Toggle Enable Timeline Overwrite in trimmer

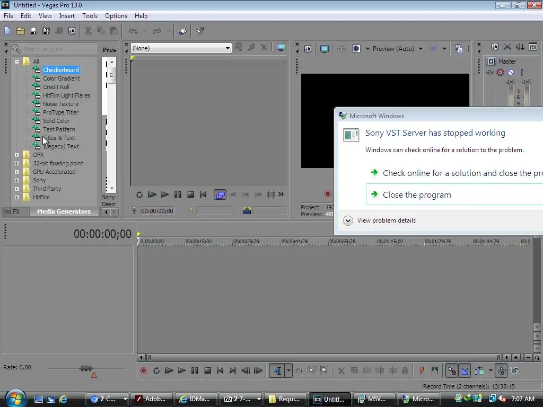point(220,194)
